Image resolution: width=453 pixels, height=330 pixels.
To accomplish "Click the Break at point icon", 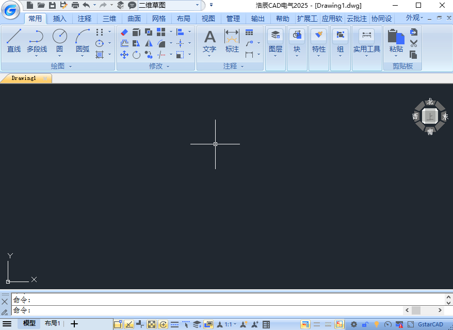I will tap(180, 43).
